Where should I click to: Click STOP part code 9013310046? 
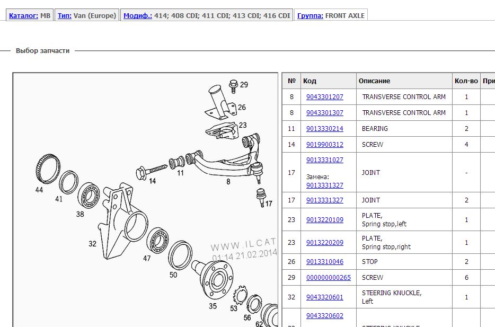pos(324,262)
